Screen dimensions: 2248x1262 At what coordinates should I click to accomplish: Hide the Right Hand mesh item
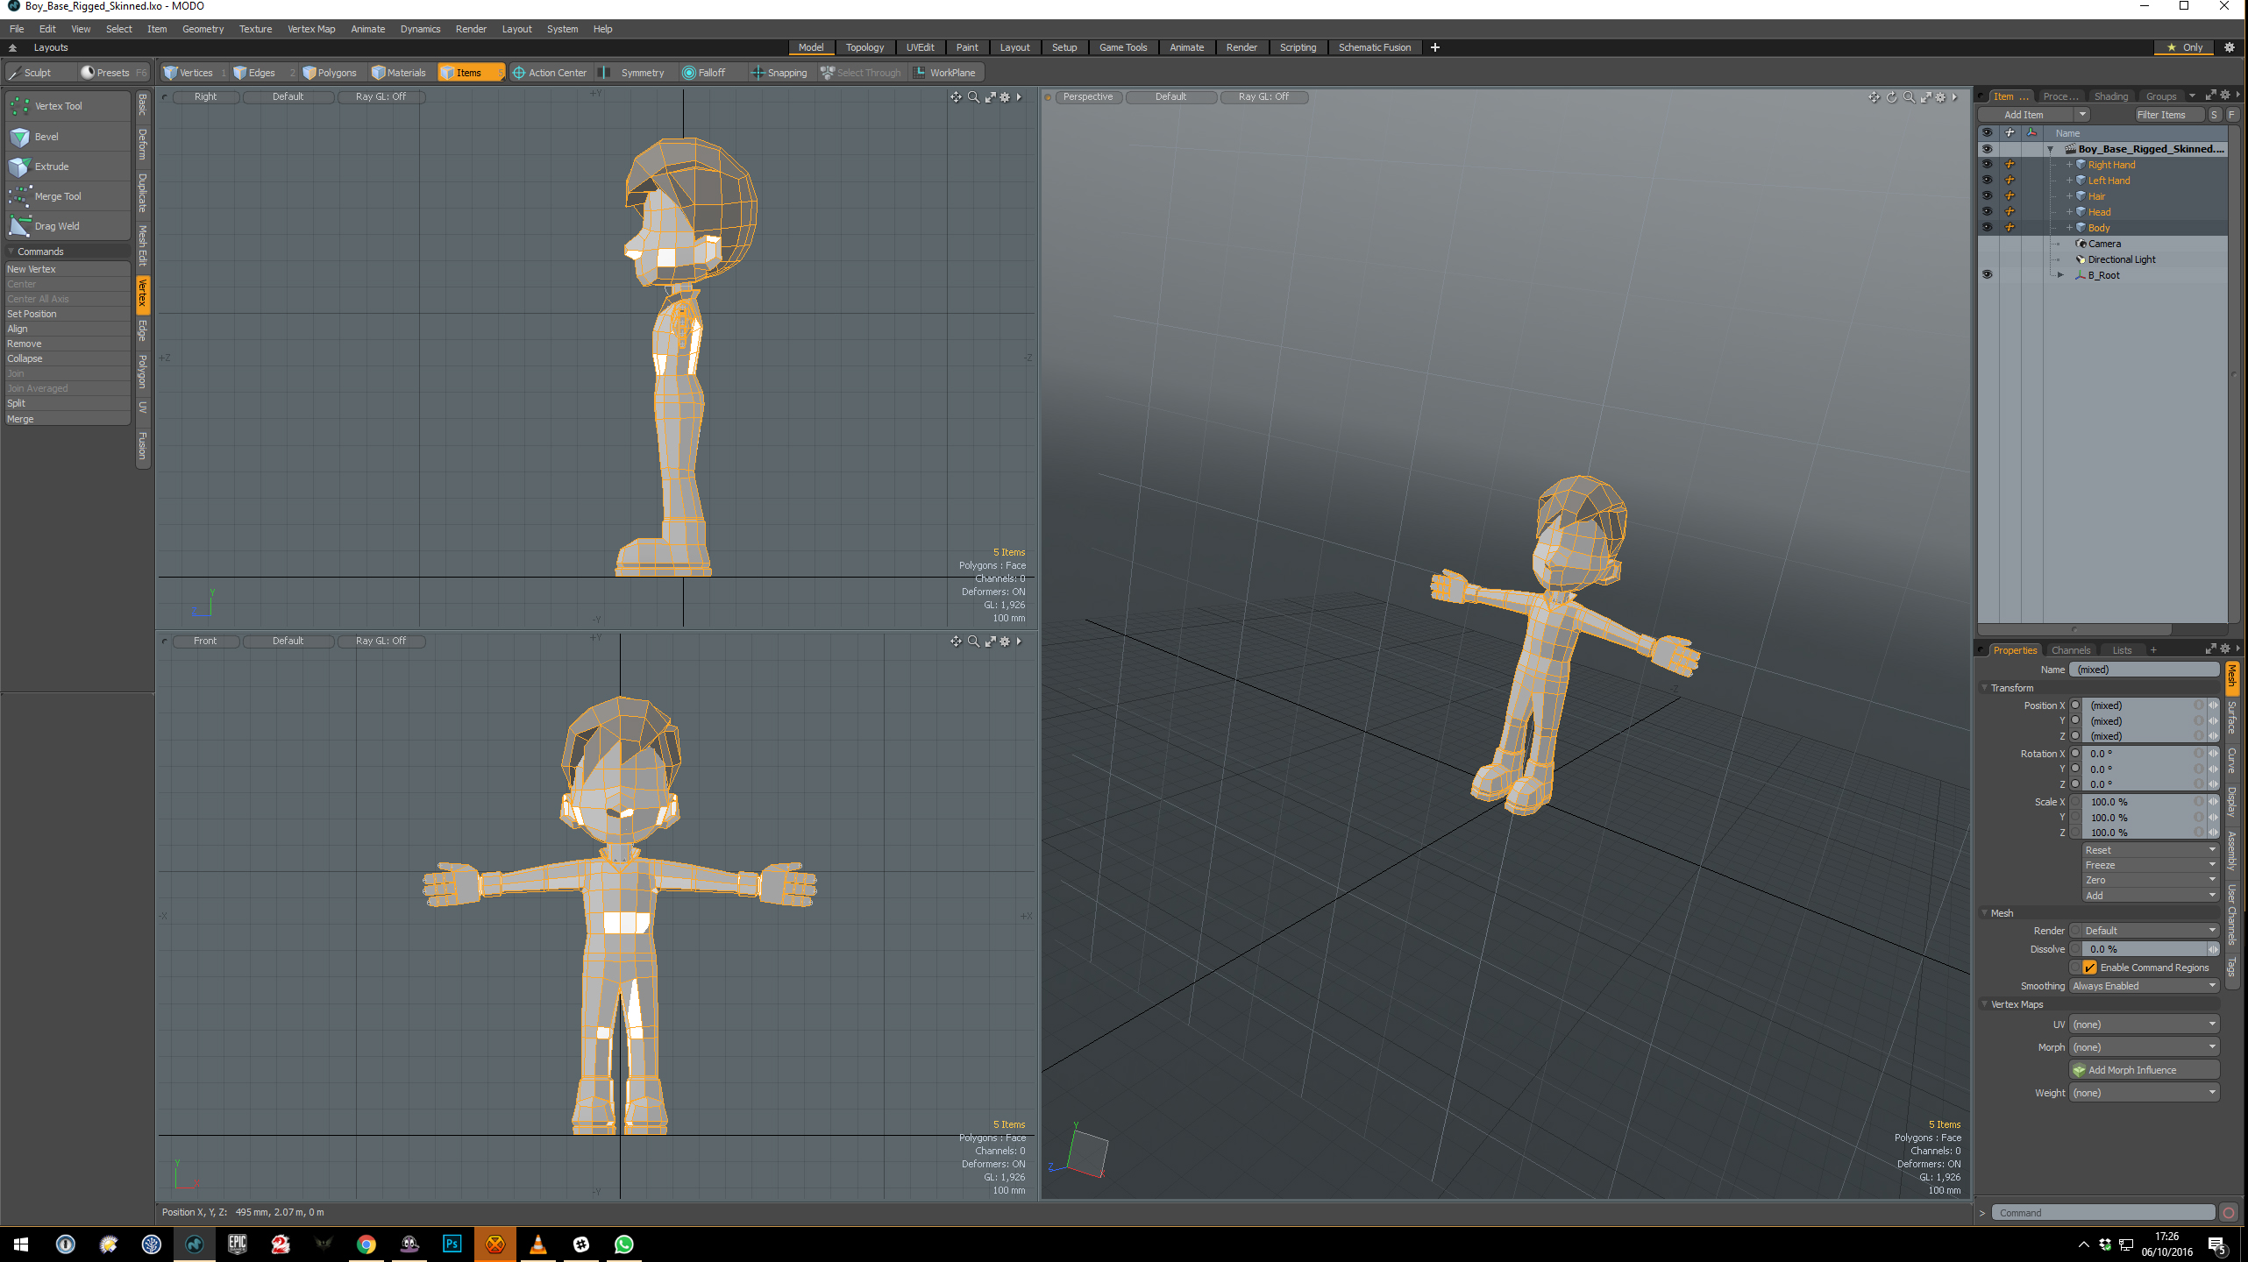pyautogui.click(x=1987, y=165)
